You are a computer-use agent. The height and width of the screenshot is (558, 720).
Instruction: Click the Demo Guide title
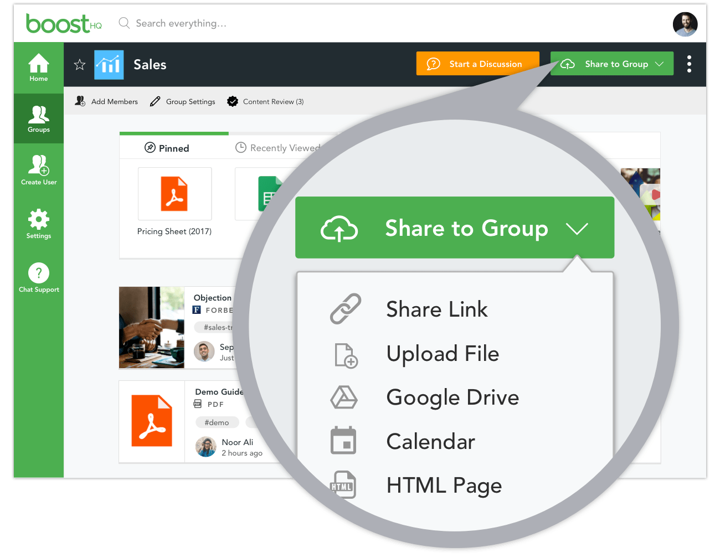tap(219, 392)
